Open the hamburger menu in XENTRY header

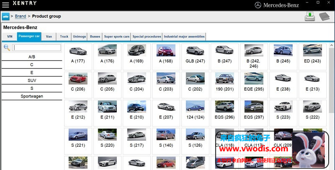click(5, 5)
